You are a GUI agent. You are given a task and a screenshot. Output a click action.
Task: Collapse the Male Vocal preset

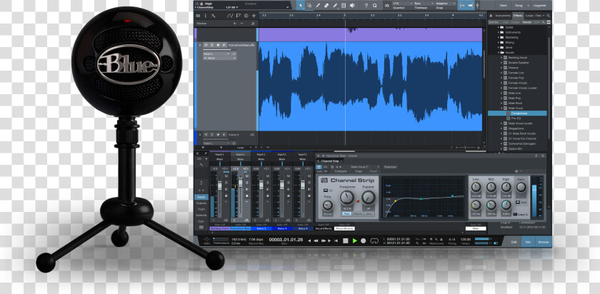pyautogui.click(x=501, y=108)
